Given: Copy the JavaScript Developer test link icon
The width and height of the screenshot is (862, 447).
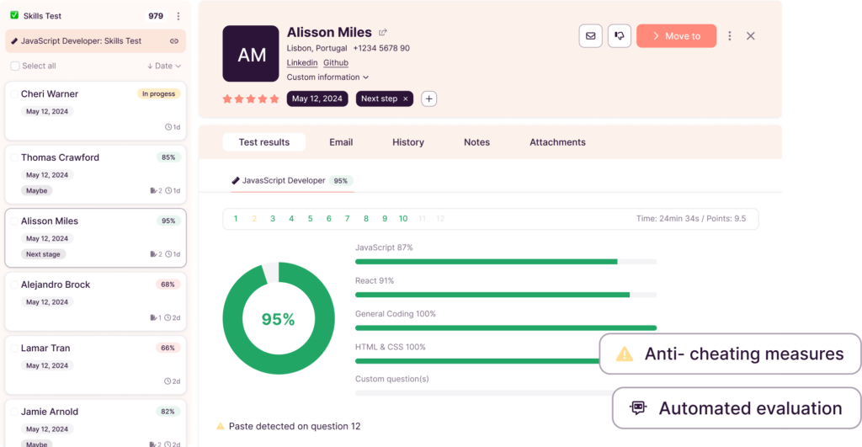Looking at the screenshot, I should click(174, 40).
